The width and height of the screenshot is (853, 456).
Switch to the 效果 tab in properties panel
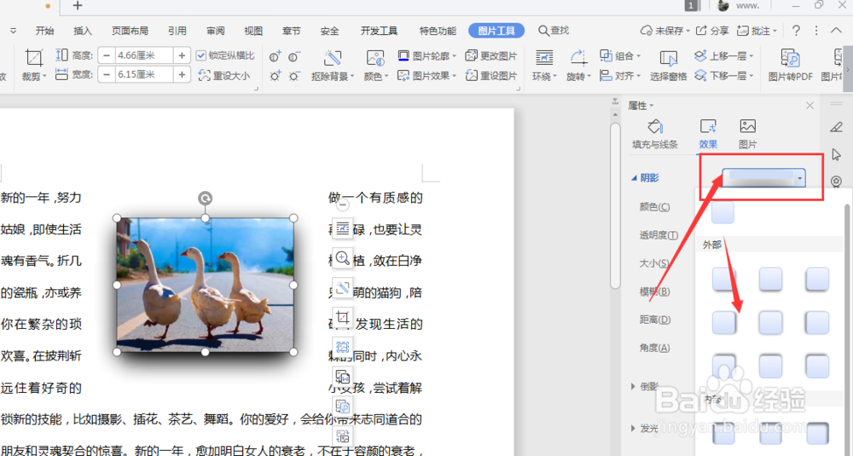point(708,134)
